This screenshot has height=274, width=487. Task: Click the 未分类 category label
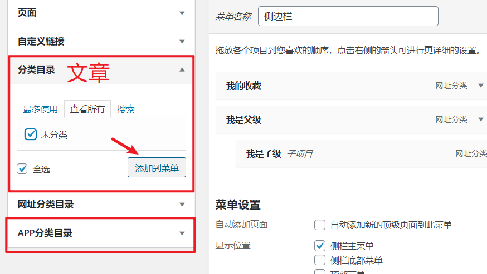(x=54, y=134)
